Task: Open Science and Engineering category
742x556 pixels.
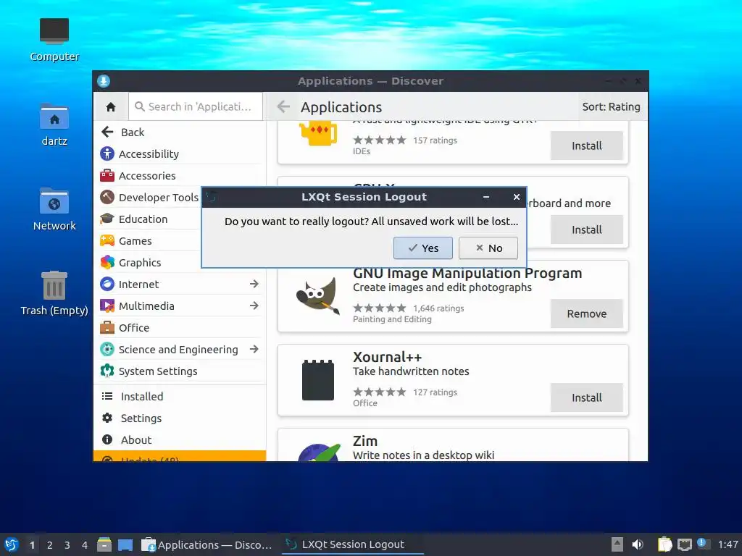Action: pos(180,350)
